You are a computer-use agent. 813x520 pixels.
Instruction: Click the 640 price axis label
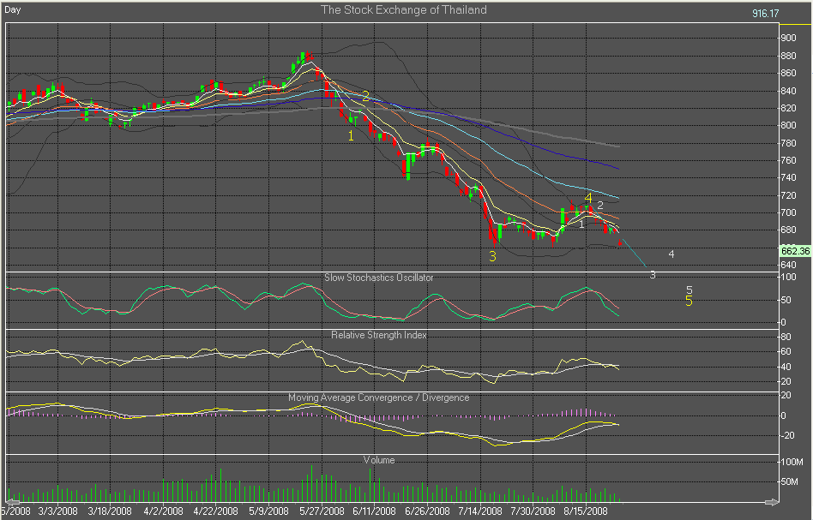789,265
